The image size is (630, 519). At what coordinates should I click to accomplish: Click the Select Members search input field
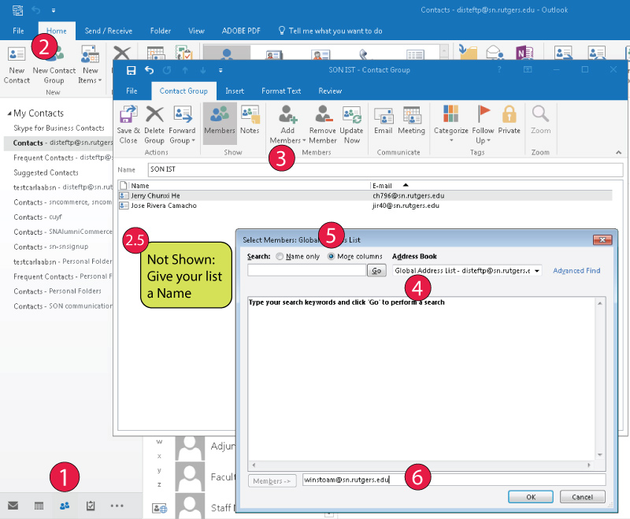pyautogui.click(x=306, y=270)
